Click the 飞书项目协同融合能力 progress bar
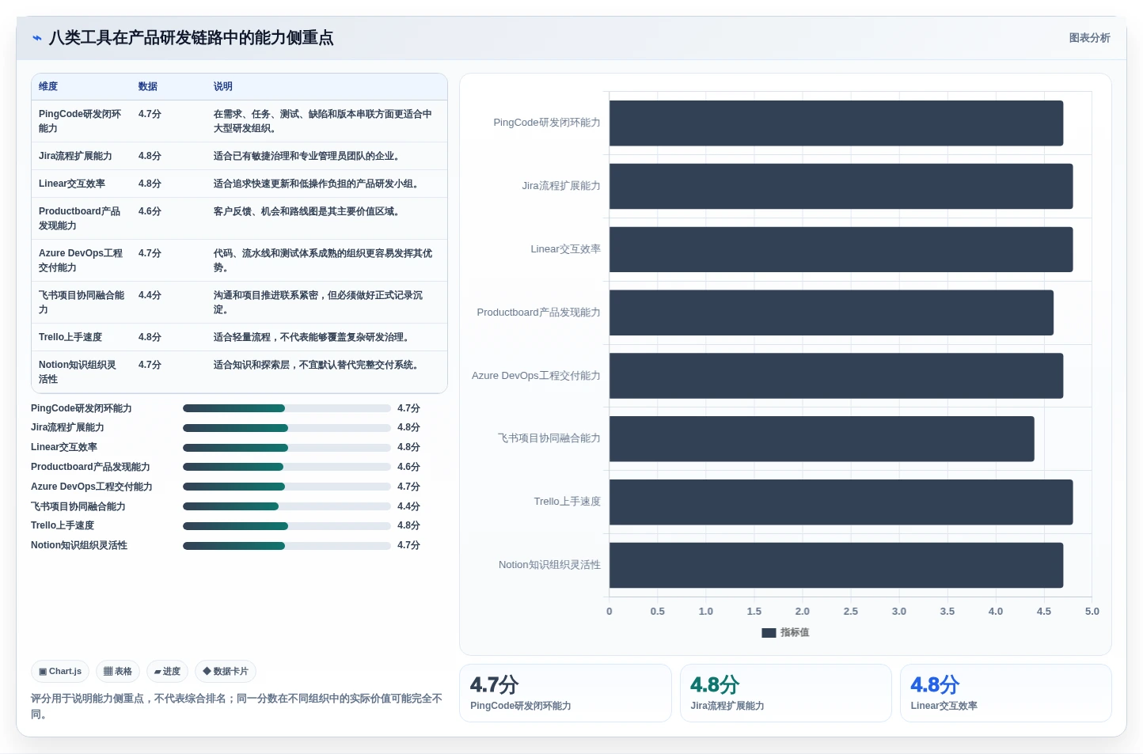Screen dimensions: 1143x754 click(287, 506)
